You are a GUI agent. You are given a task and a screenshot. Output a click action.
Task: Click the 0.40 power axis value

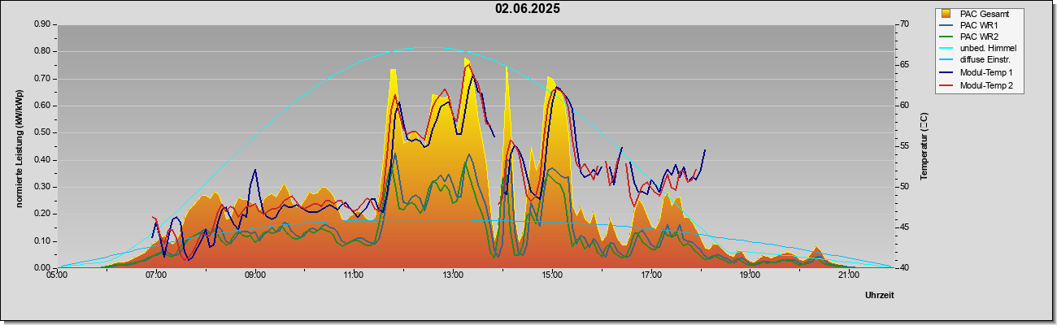click(42, 160)
